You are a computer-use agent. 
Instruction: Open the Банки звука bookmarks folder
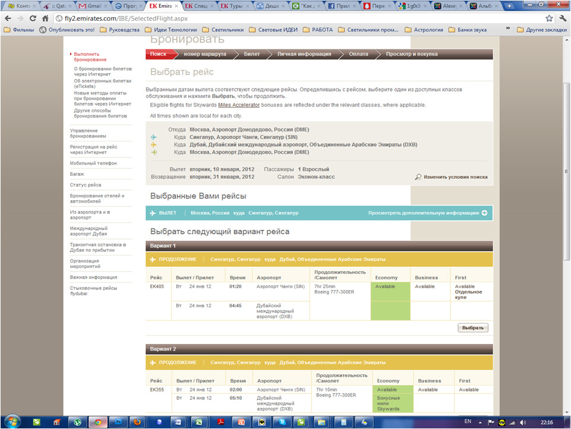pos(467,30)
